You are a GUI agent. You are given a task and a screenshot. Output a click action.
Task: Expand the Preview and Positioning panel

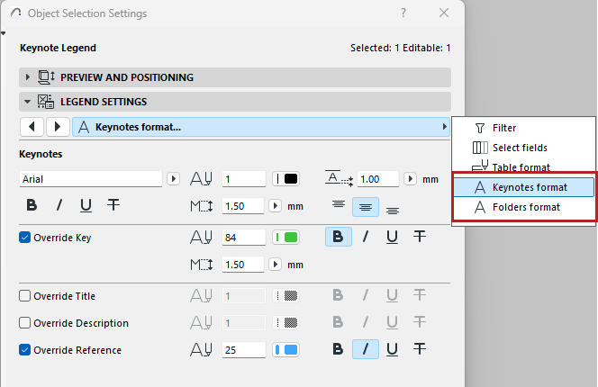[28, 77]
